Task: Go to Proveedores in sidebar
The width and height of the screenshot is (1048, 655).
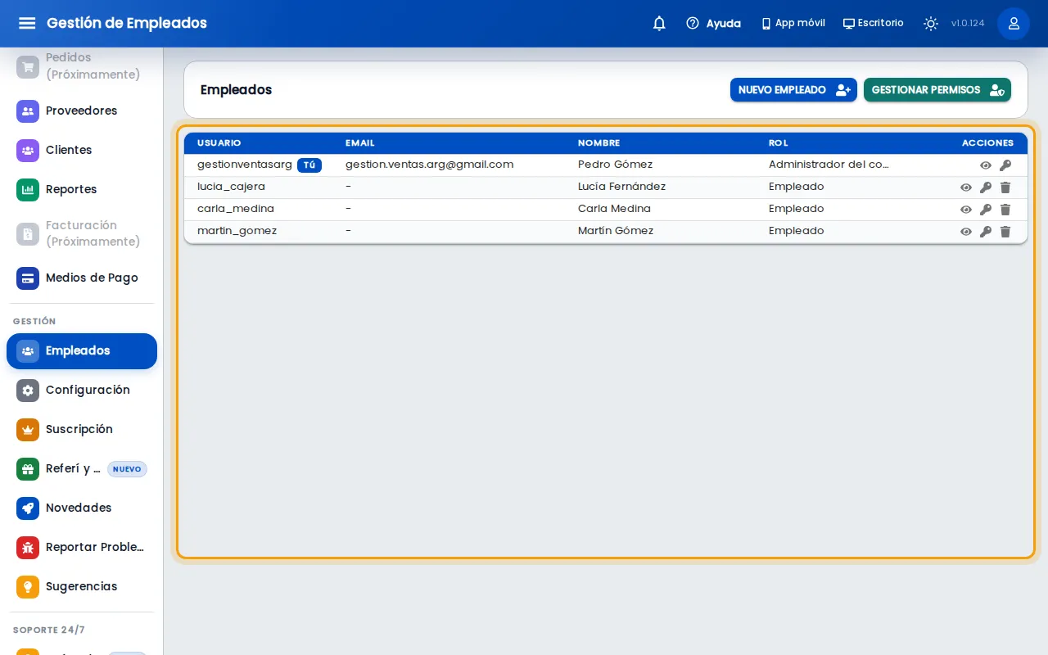Action: (82, 111)
